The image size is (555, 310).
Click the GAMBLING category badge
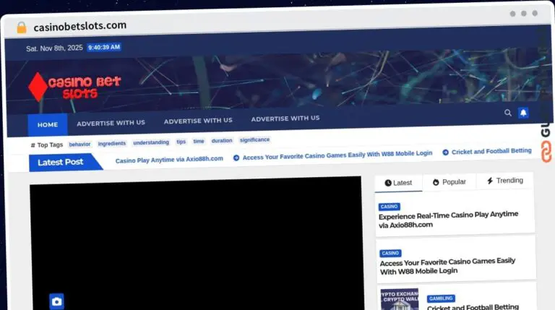(441, 298)
